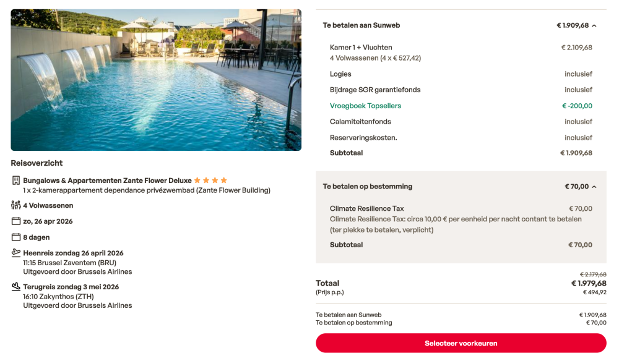Click the Totaal price € 1.979,68
This screenshot has height=361, width=619.
click(x=588, y=284)
